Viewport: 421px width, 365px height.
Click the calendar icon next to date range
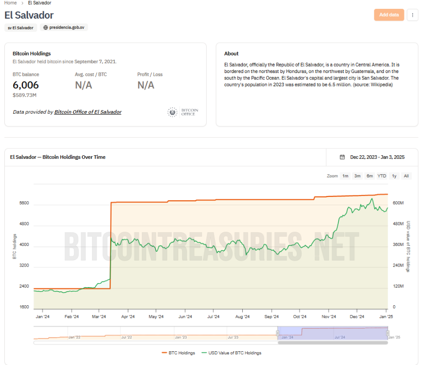342,157
